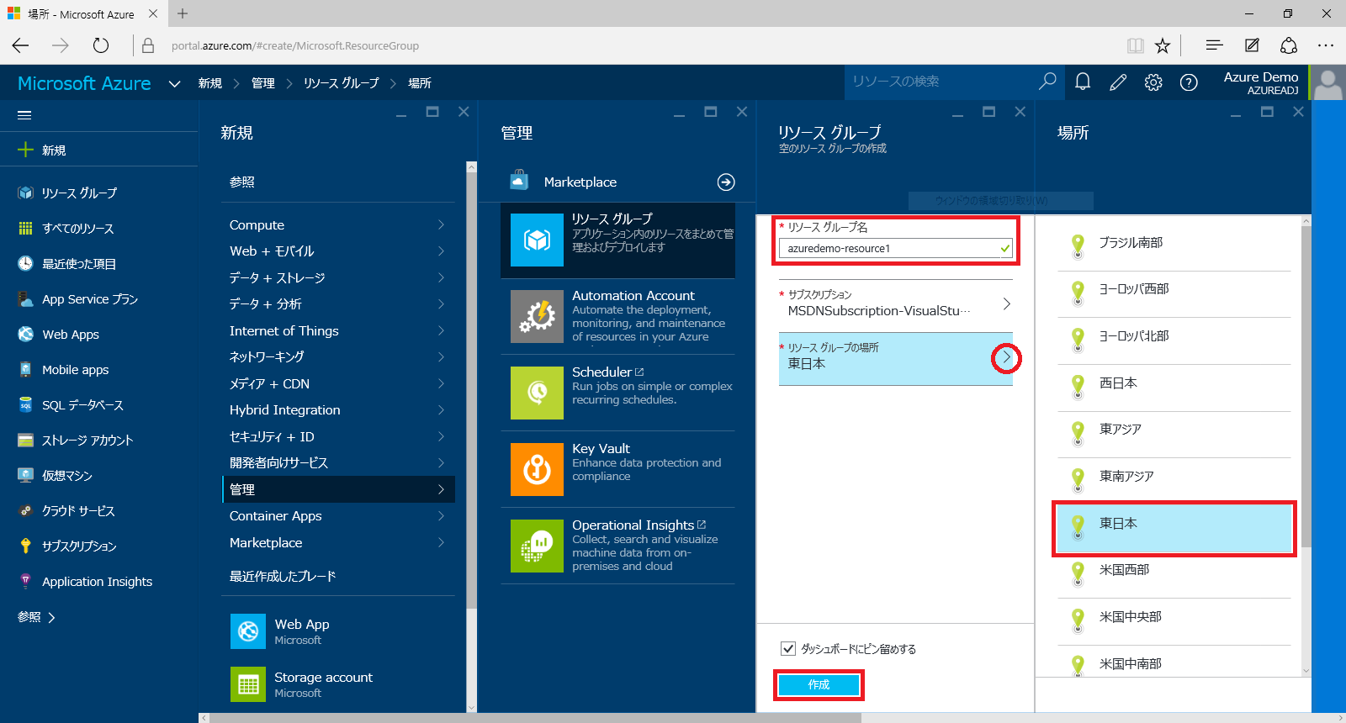Choose the 東南アジア location
1346x723 pixels.
1174,481
